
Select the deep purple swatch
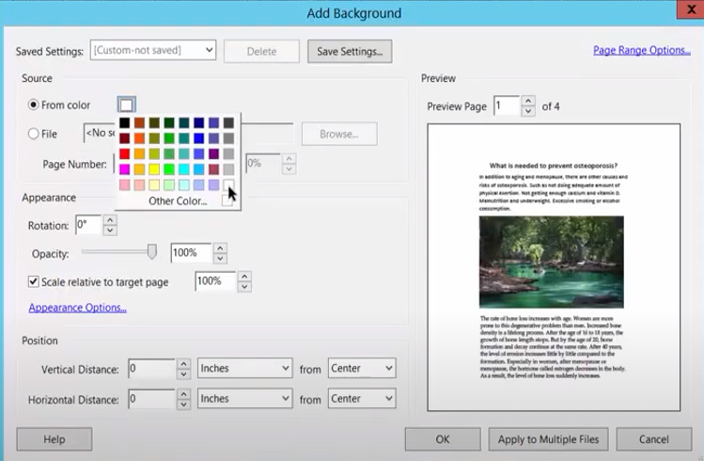pos(213,153)
